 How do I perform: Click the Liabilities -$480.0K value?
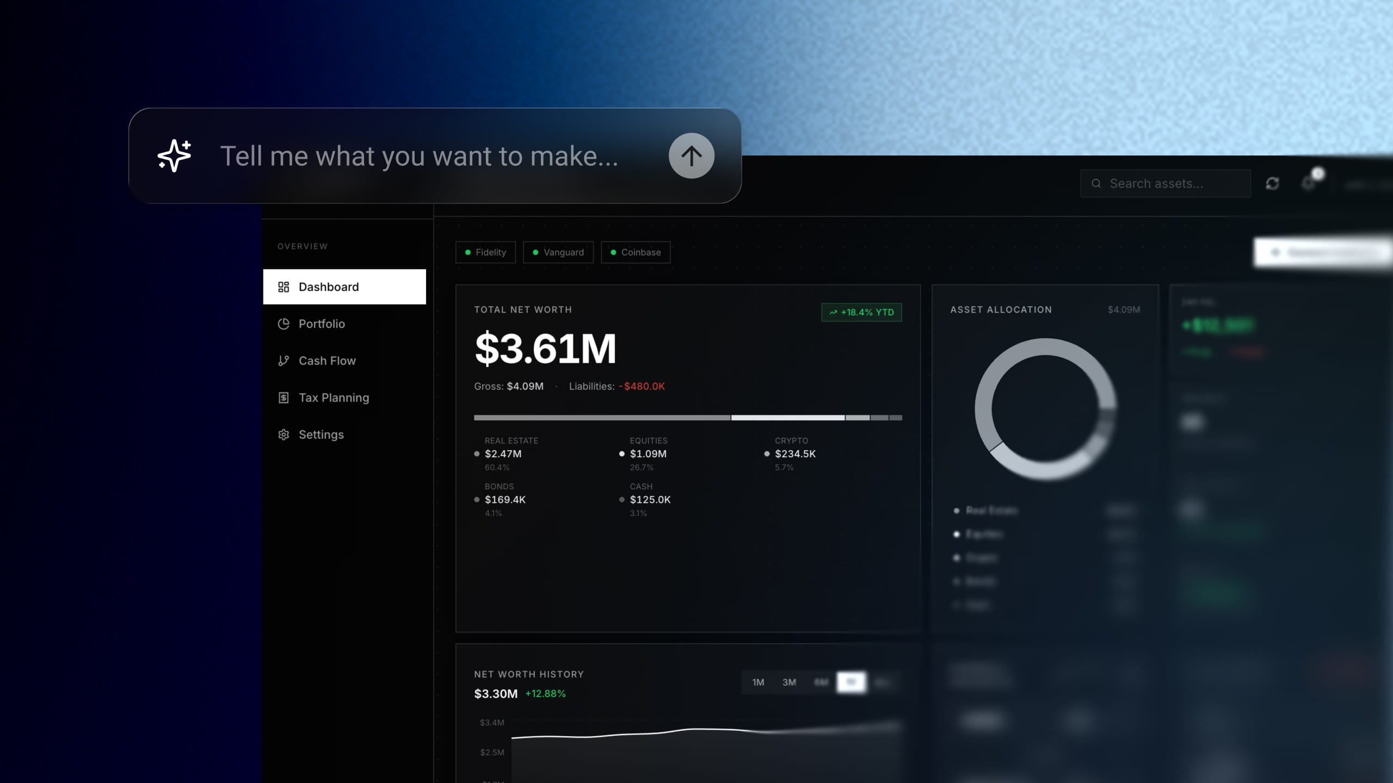point(642,386)
